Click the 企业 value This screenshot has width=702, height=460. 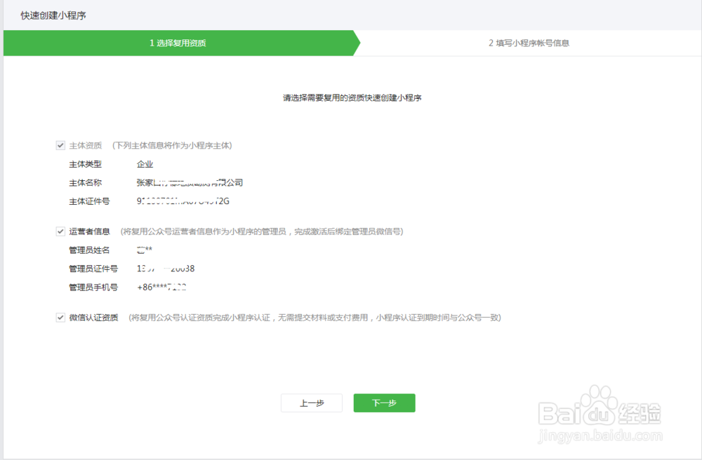click(145, 164)
